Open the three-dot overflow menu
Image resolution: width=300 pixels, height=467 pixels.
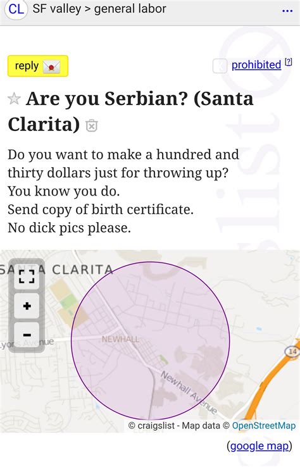[x=287, y=11]
